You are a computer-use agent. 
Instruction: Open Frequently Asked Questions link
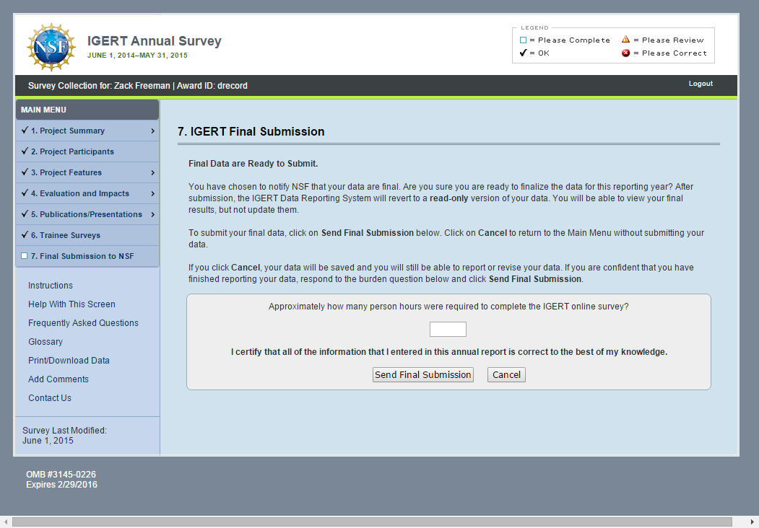coord(83,323)
